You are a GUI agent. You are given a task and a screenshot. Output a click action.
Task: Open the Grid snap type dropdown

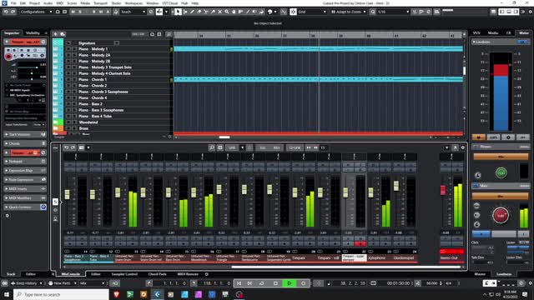click(x=313, y=12)
